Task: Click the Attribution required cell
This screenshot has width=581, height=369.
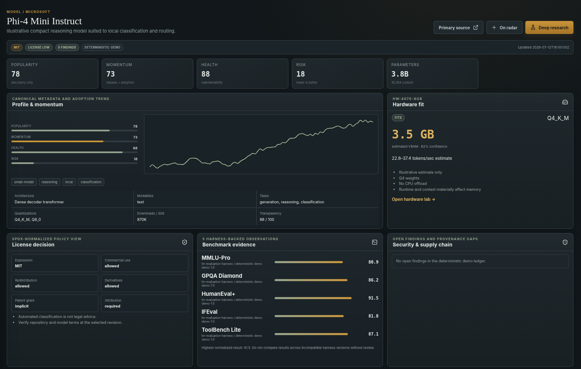Action: tap(144, 303)
